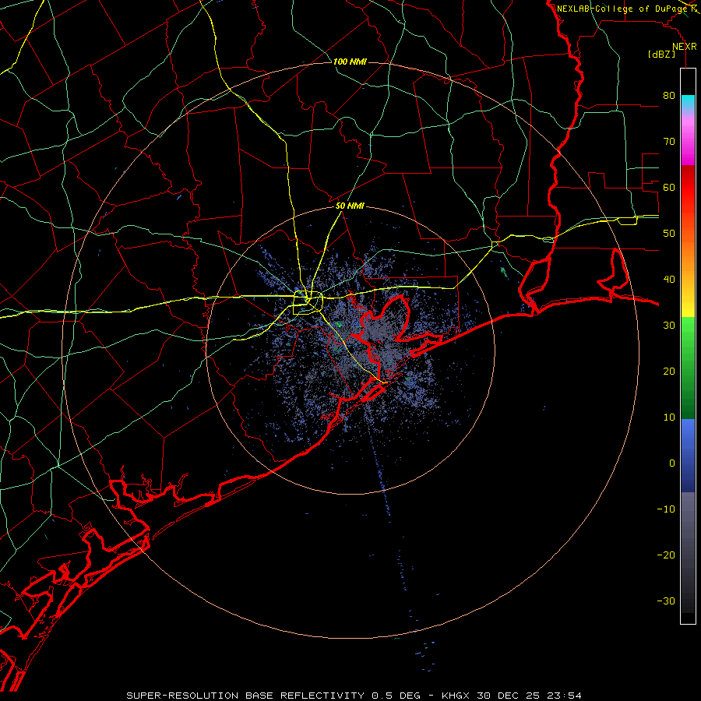The image size is (701, 701).
Task: Click the '20' value on the dBZ scale
Action: point(669,371)
